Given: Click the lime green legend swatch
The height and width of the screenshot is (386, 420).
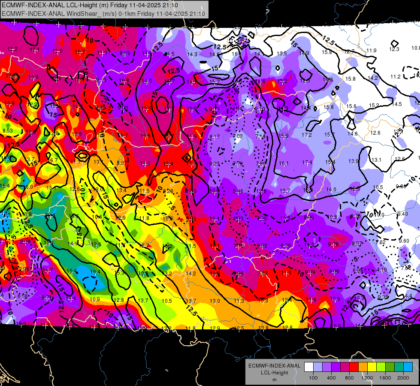Looking at the screenshot, I should click(x=381, y=367).
